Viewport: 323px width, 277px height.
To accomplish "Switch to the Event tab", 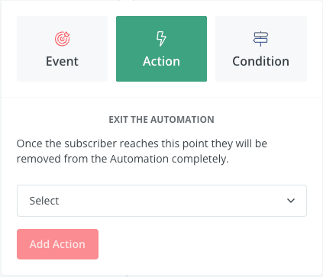I will [62, 49].
